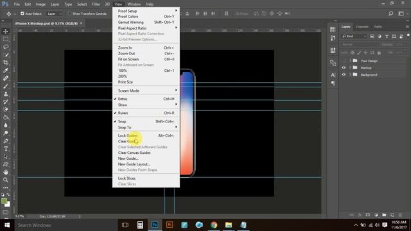Select the Eraser tool
Viewport: 411px width, 231px height.
click(x=6, y=110)
